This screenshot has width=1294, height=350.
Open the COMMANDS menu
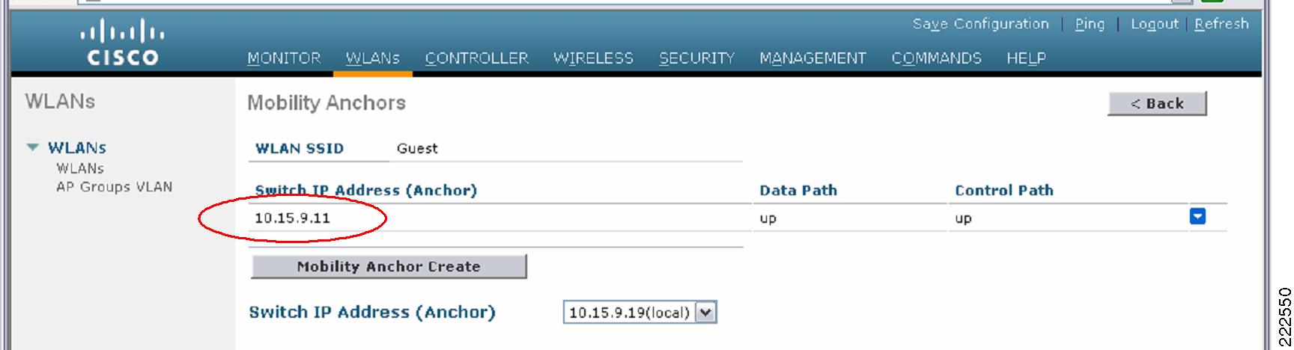[x=936, y=58]
